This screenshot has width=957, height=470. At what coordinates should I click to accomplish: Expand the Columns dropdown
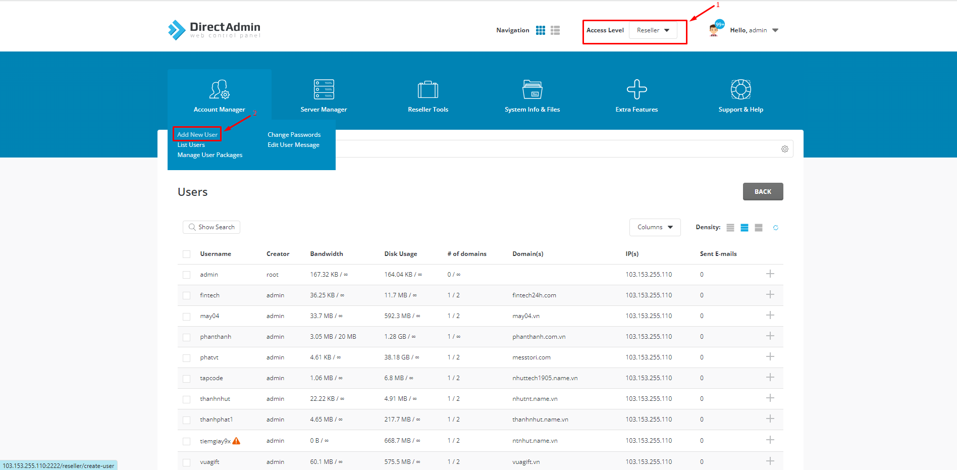point(655,227)
